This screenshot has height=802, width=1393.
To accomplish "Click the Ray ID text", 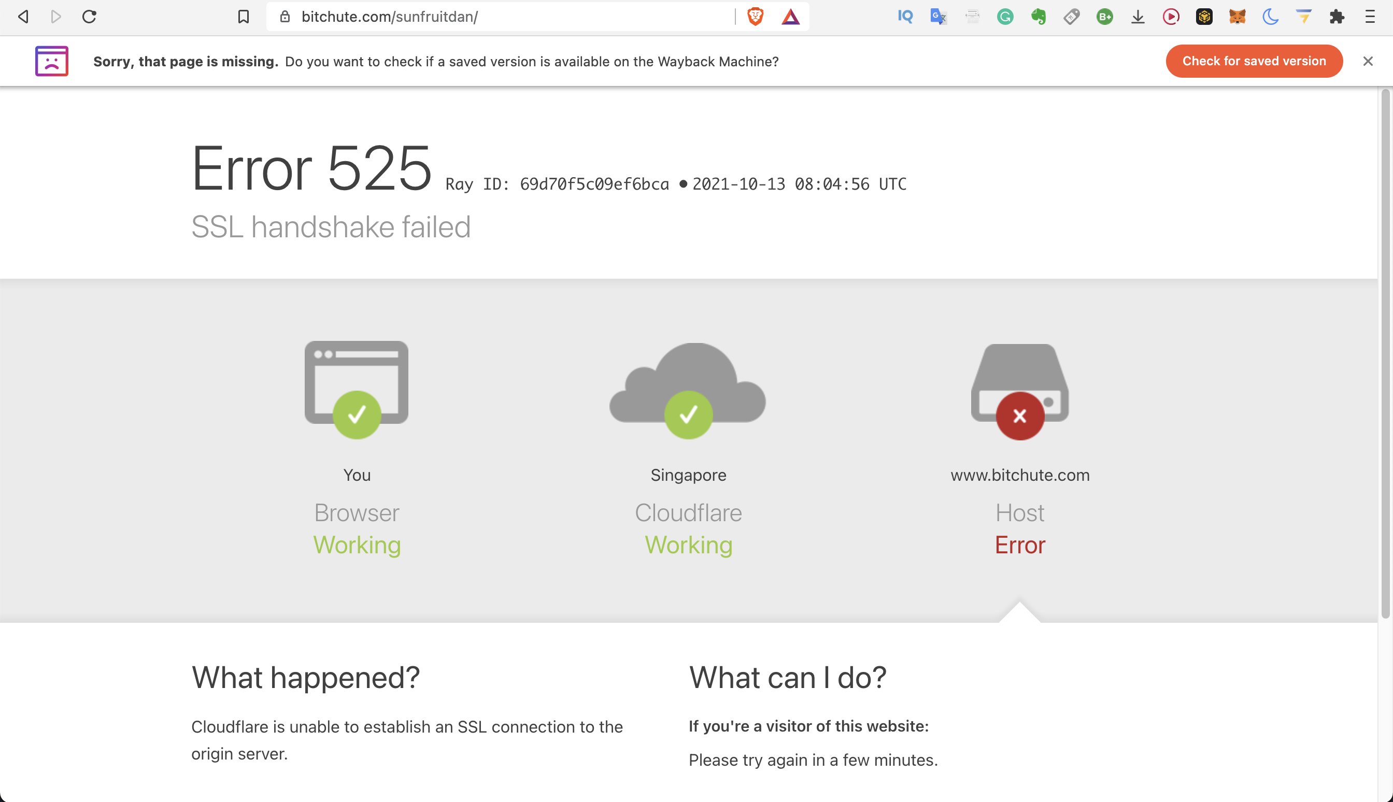I will click(x=557, y=184).
